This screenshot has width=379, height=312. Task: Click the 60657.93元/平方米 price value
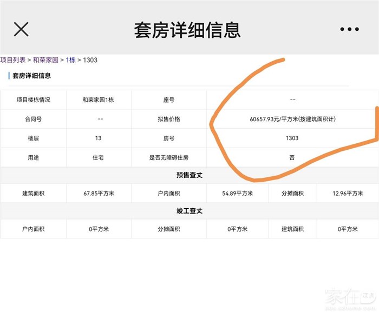[292, 119]
